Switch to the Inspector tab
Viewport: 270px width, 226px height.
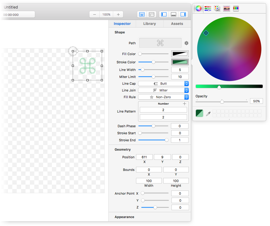tap(122, 24)
